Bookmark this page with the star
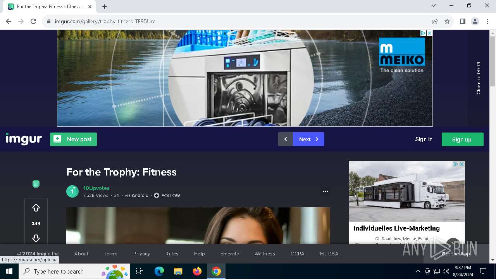 447,21
